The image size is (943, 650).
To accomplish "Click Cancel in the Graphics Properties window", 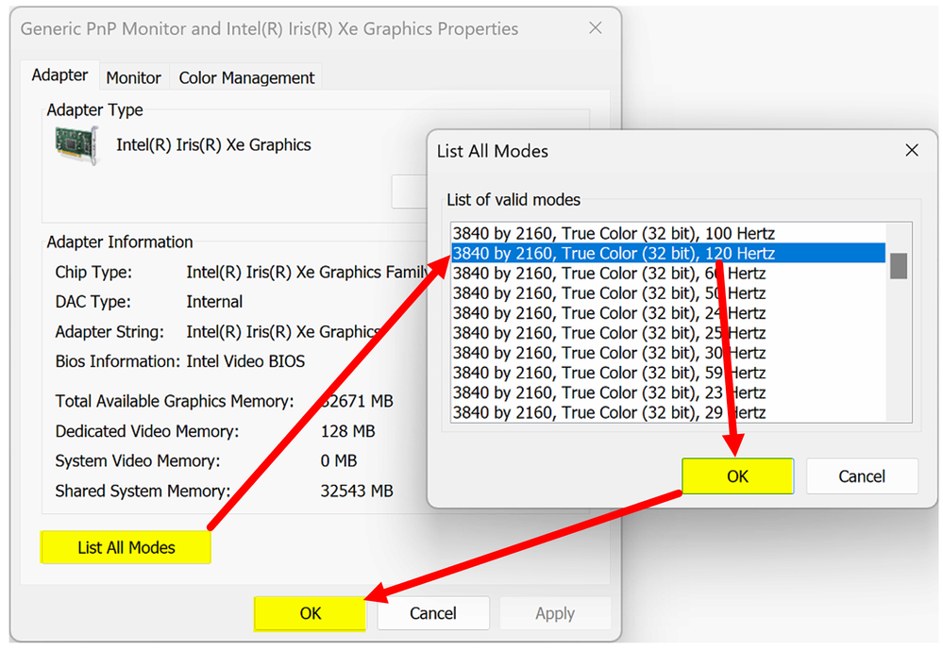I will click(x=433, y=613).
